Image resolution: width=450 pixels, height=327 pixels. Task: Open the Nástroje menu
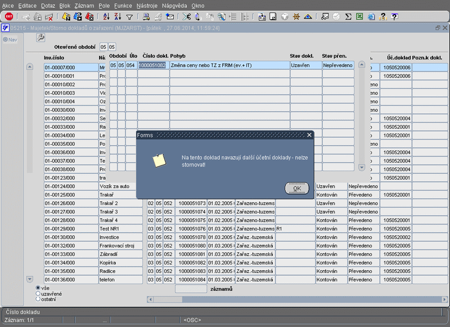pyautogui.click(x=147, y=6)
